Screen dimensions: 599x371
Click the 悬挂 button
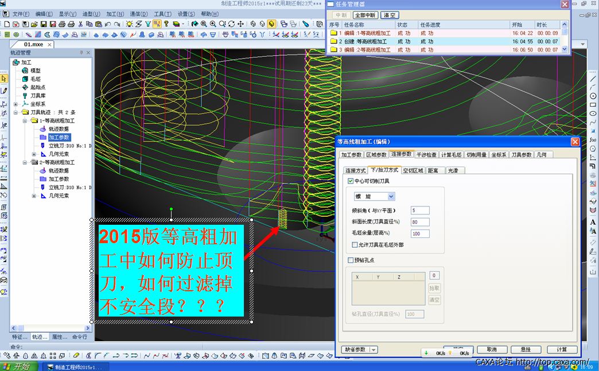point(526,350)
